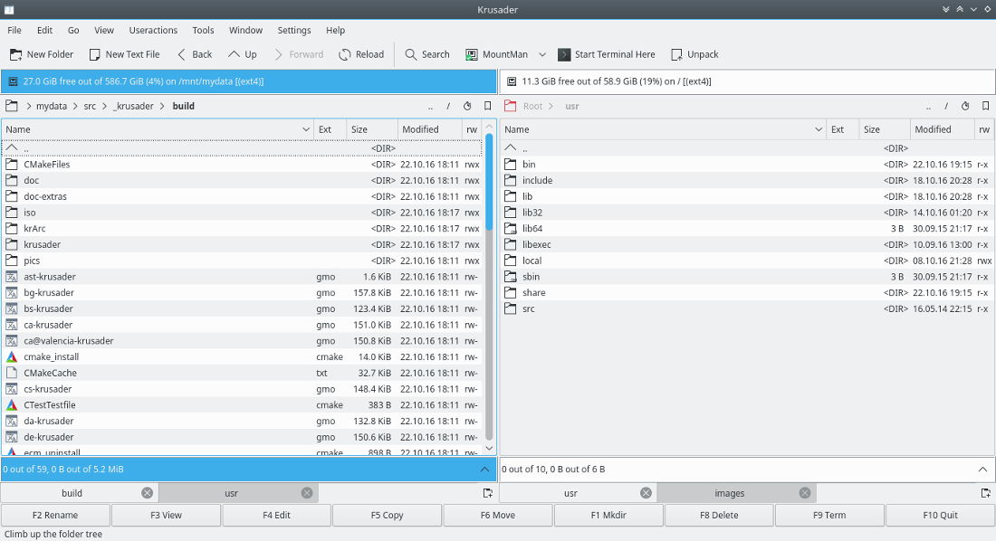The width and height of the screenshot is (996, 541).
Task: Click the Unpack toolbar icon
Action: (676, 54)
